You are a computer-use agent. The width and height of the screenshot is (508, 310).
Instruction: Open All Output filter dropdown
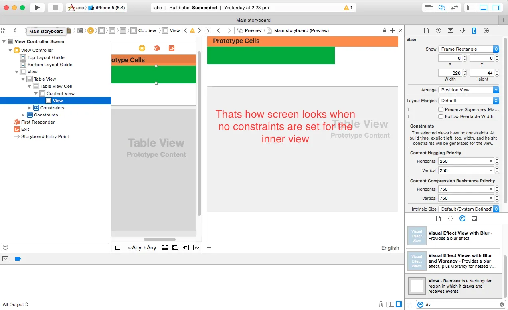pos(16,304)
